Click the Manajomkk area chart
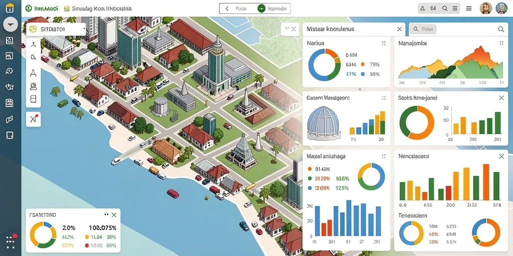 coord(450,62)
